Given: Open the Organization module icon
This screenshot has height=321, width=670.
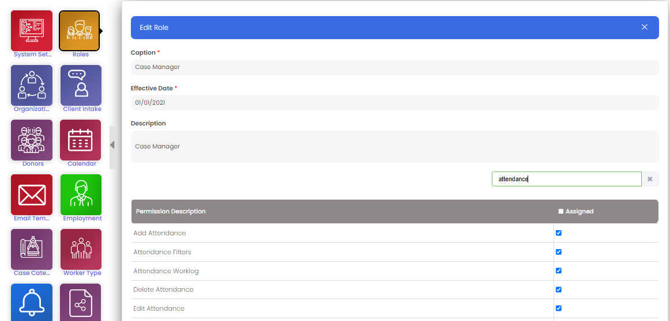Looking at the screenshot, I should click(32, 85).
